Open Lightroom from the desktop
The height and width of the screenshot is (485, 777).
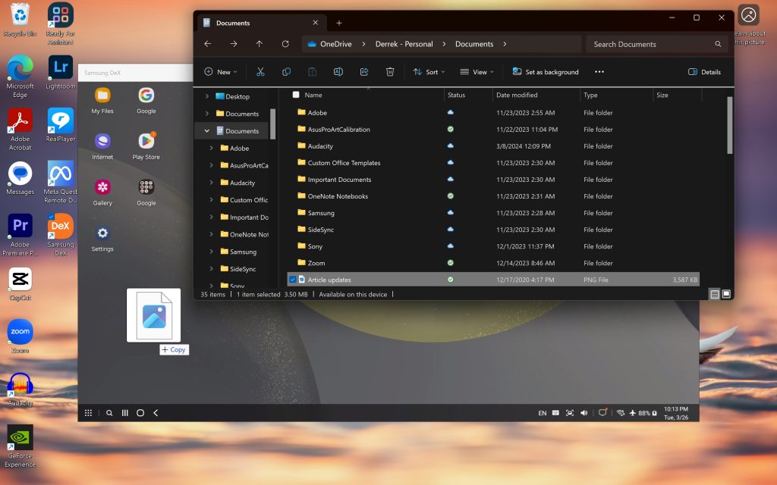tap(61, 72)
